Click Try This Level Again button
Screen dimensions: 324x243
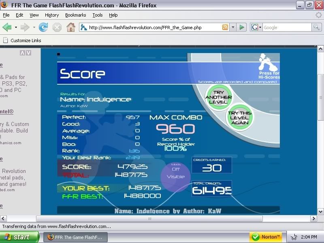(x=239, y=118)
